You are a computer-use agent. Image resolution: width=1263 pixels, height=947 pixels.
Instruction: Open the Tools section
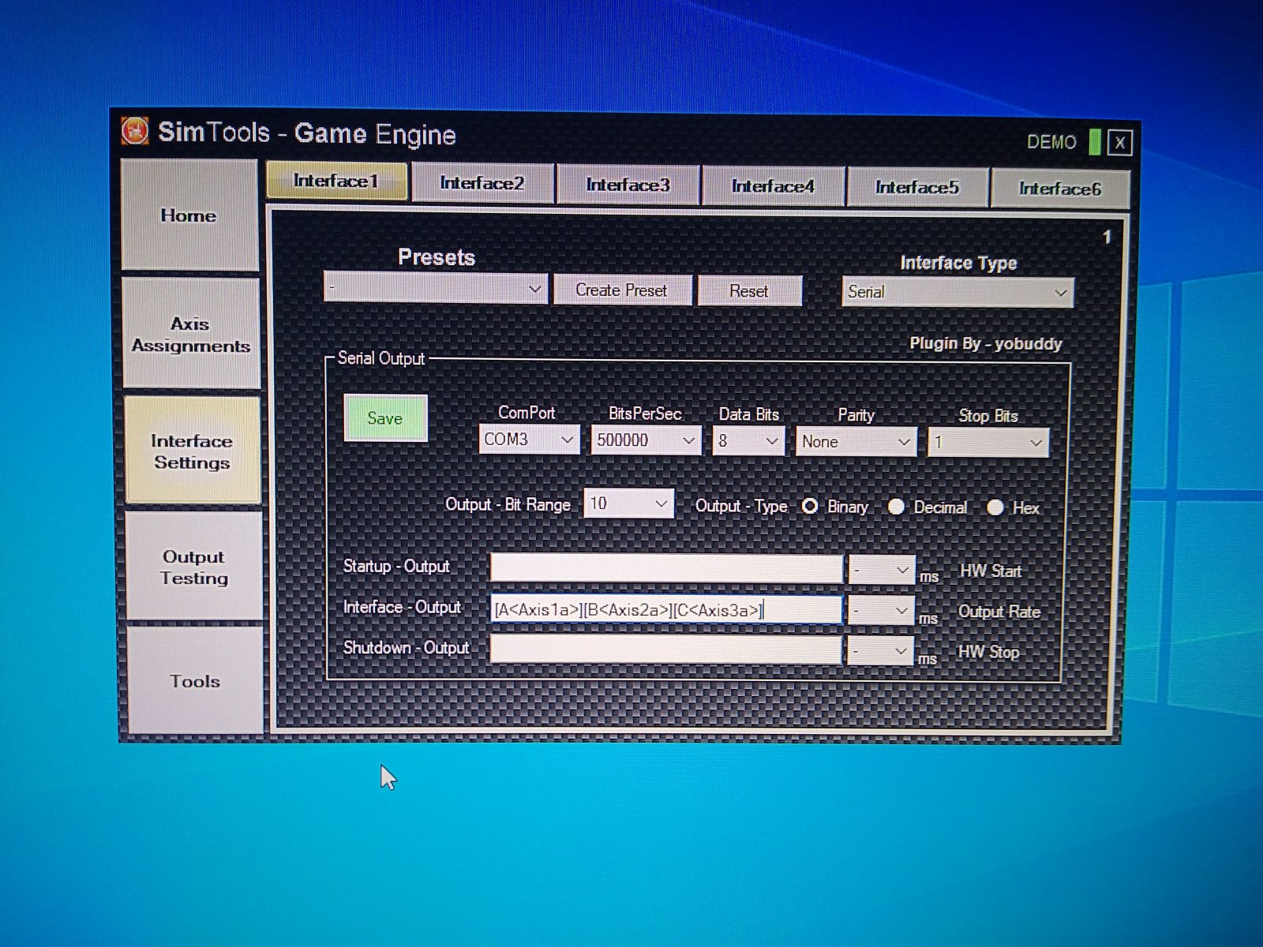point(195,680)
